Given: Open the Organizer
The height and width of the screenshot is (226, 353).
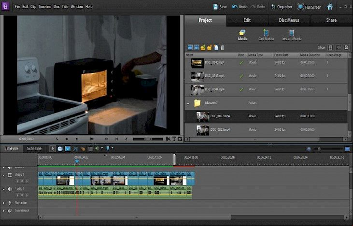Looking at the screenshot, I should (282, 7).
